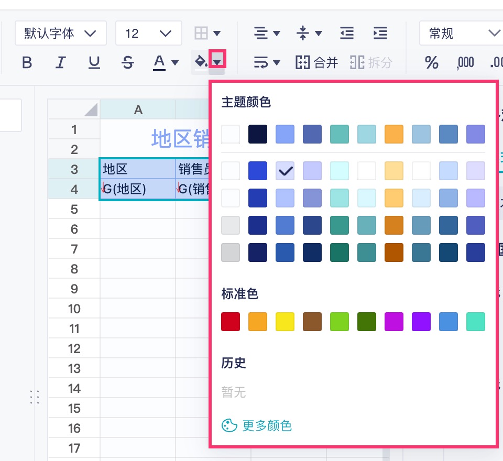
Task: Pick the yellow standard color
Action: click(x=285, y=322)
